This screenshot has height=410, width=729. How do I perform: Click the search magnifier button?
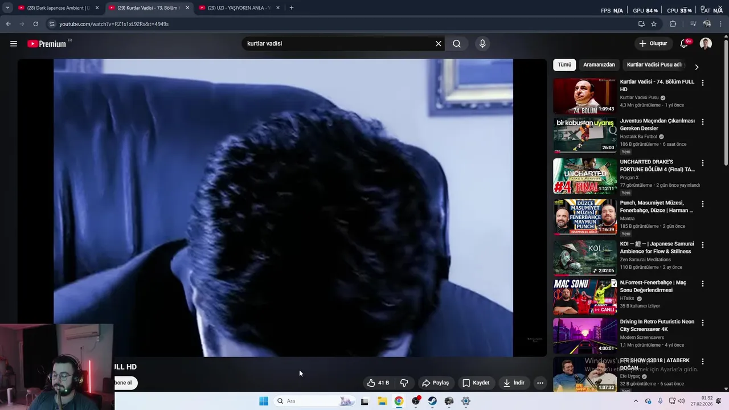point(457,44)
